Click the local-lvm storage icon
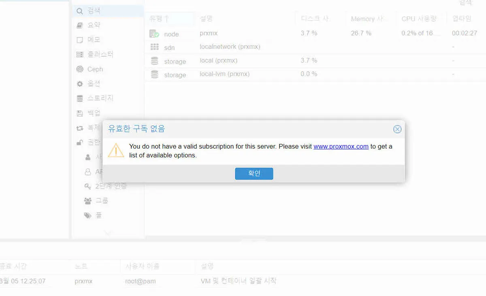 pyautogui.click(x=154, y=75)
